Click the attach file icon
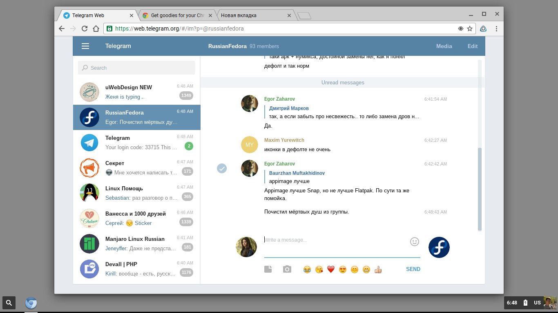558x313 pixels. click(268, 269)
